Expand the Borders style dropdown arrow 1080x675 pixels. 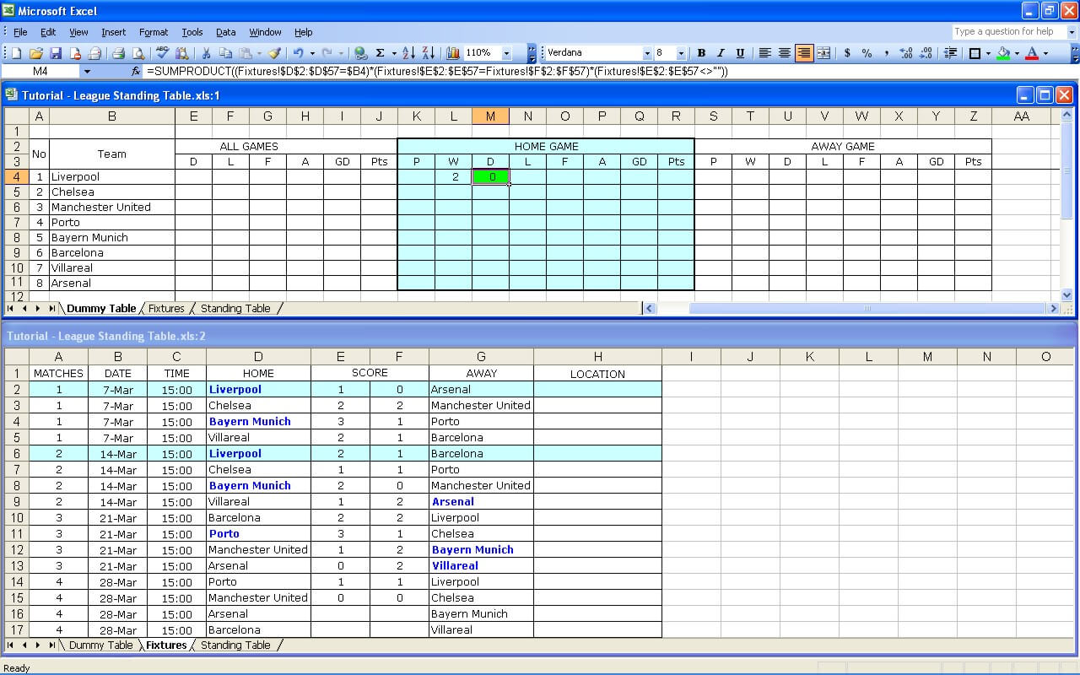tap(987, 53)
